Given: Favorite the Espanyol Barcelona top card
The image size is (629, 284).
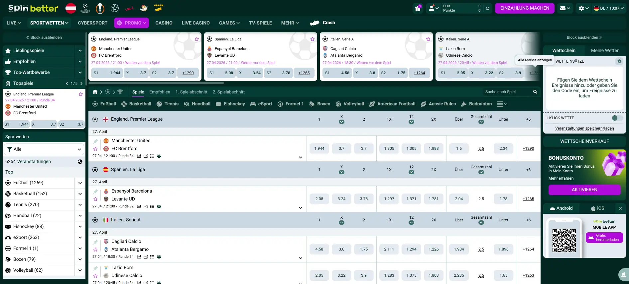Looking at the screenshot, I should [x=313, y=39].
